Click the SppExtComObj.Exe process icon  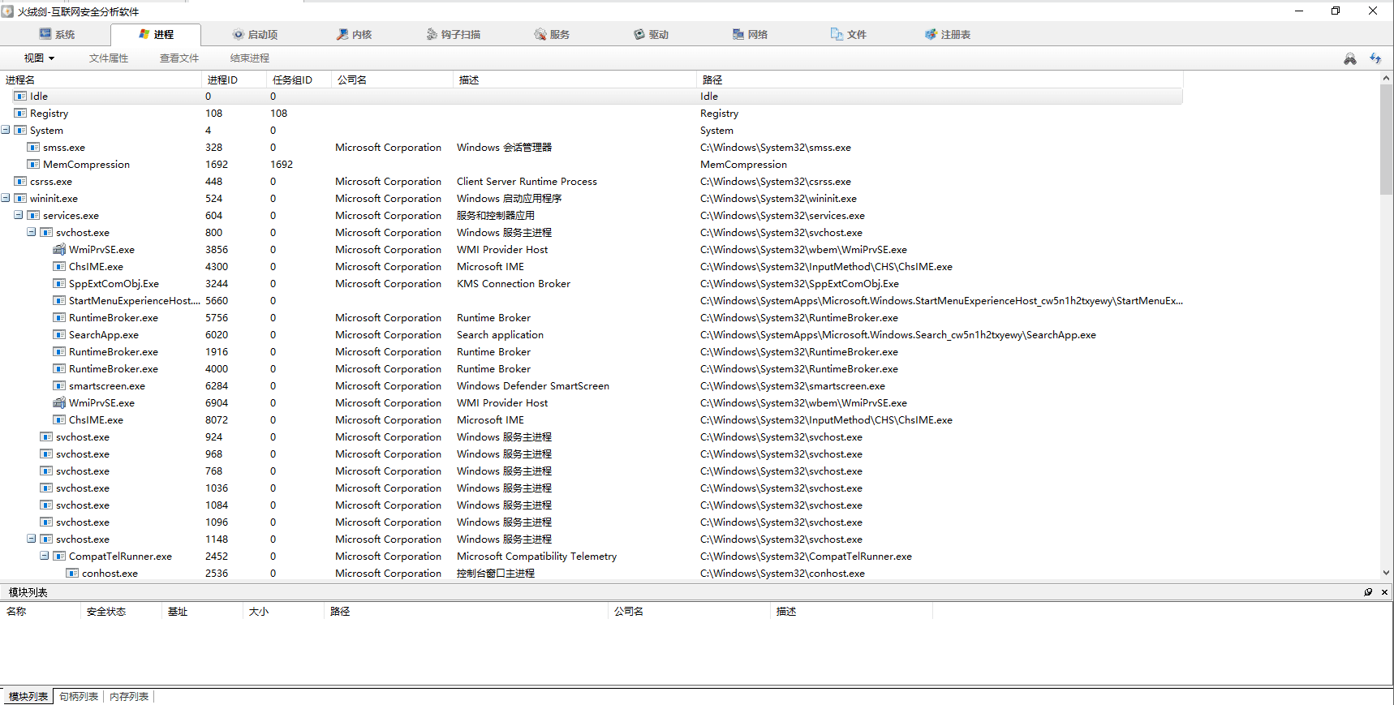coord(59,283)
